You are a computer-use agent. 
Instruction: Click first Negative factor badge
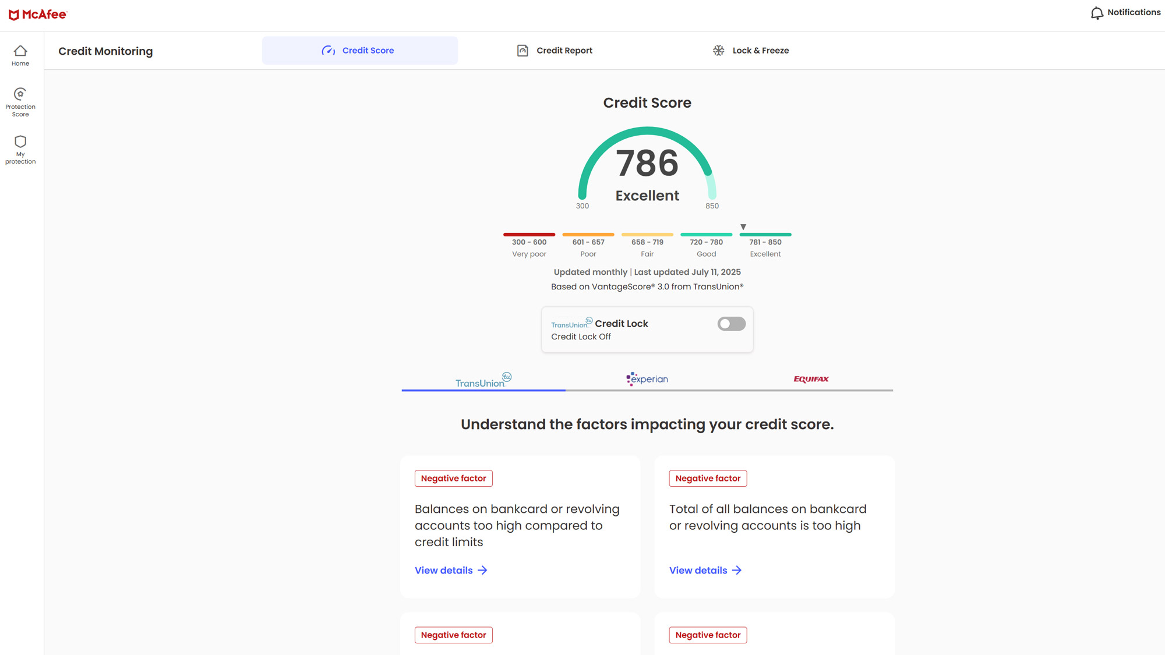(x=453, y=479)
